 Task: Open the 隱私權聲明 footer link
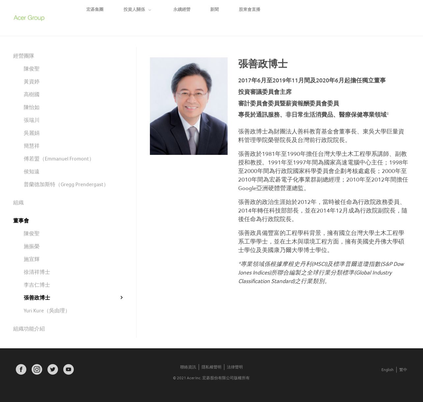click(211, 367)
